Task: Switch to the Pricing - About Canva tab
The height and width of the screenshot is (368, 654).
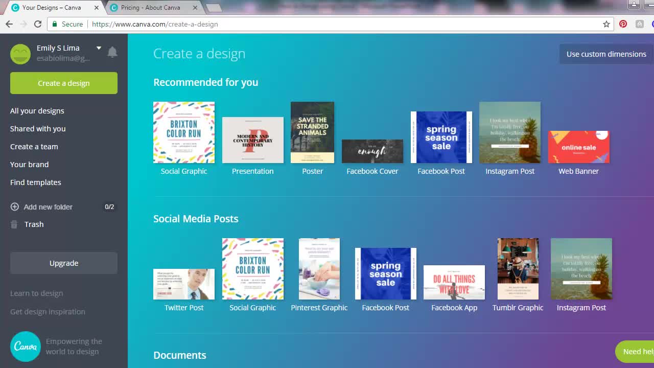Action: pyautogui.click(x=151, y=8)
